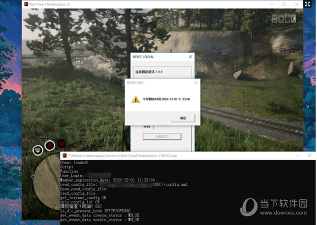Click 'get_event_data create_status : MH_OK' line
The image size is (317, 225).
100,215
